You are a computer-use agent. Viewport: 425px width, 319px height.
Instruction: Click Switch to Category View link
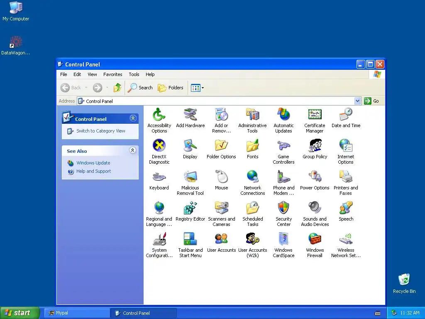(x=100, y=131)
